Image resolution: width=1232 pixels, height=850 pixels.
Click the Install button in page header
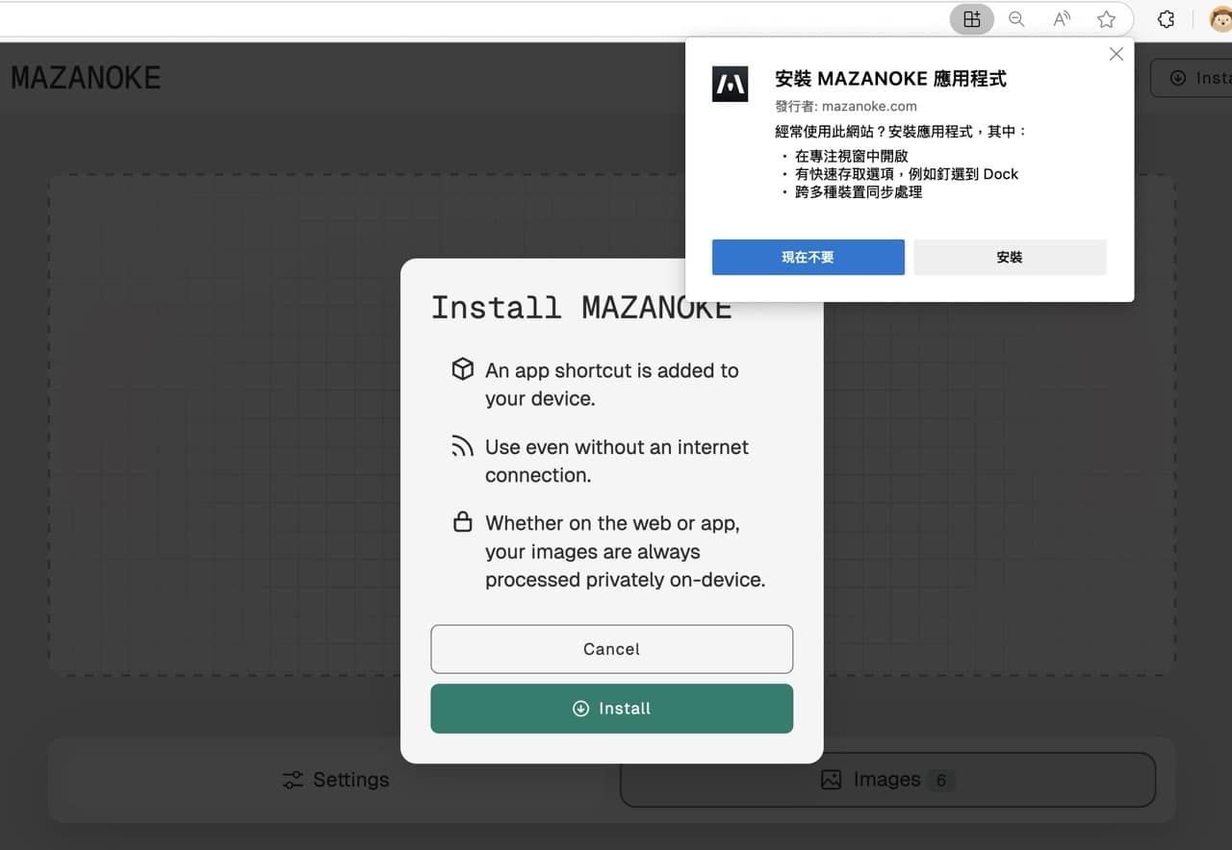(1192, 78)
